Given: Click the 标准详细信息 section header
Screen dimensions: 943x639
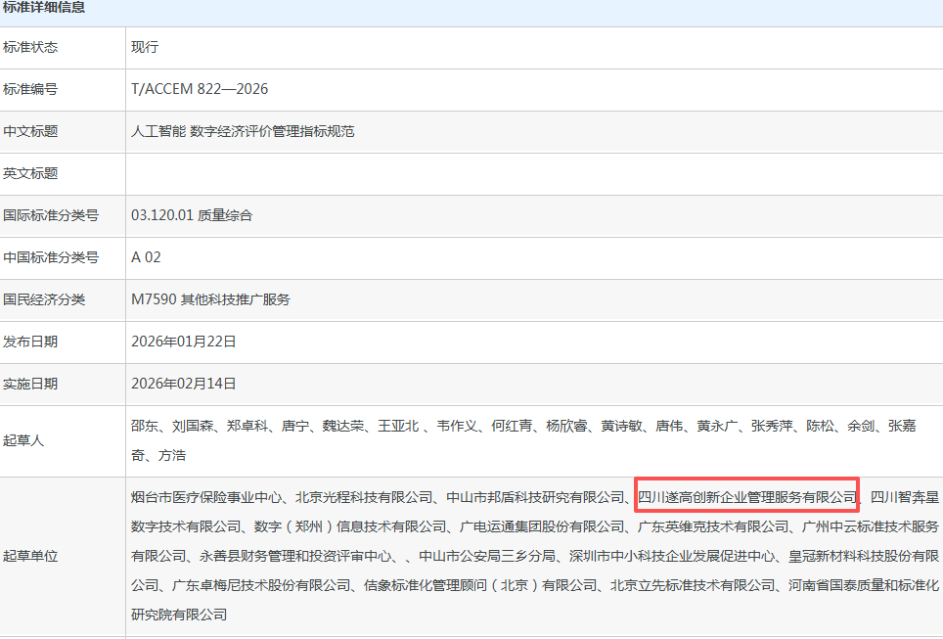Looking at the screenshot, I should pyautogui.click(x=44, y=8).
